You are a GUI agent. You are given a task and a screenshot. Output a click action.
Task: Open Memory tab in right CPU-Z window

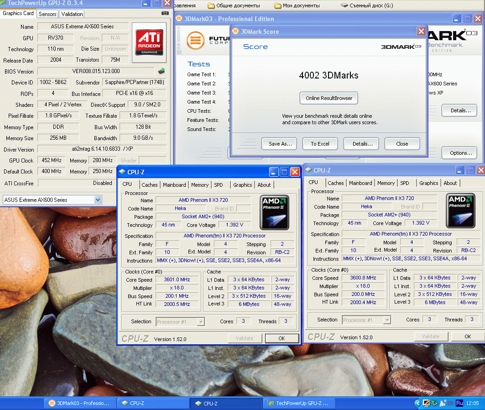click(x=386, y=183)
